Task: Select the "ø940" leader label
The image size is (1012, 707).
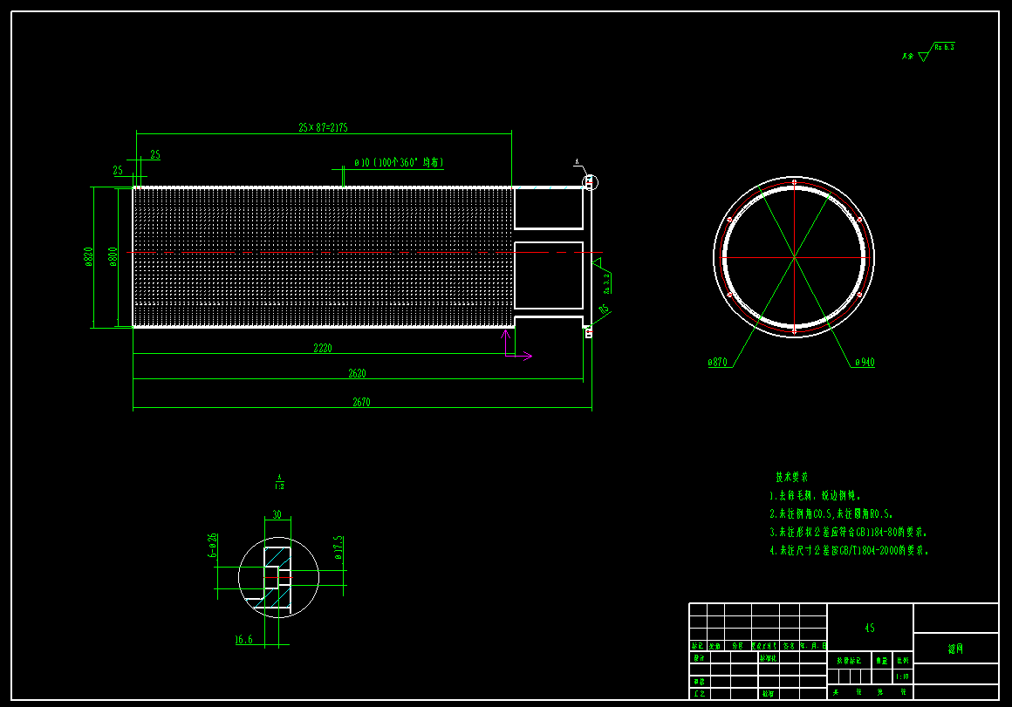Action: coord(865,362)
